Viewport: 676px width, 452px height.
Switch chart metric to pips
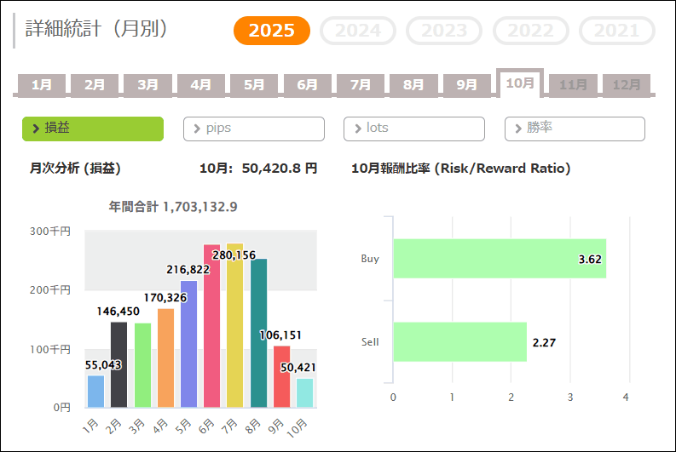pos(253,129)
